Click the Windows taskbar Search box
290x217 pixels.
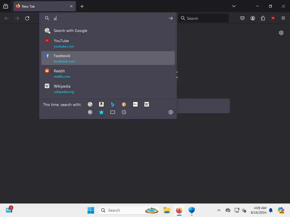point(129,210)
